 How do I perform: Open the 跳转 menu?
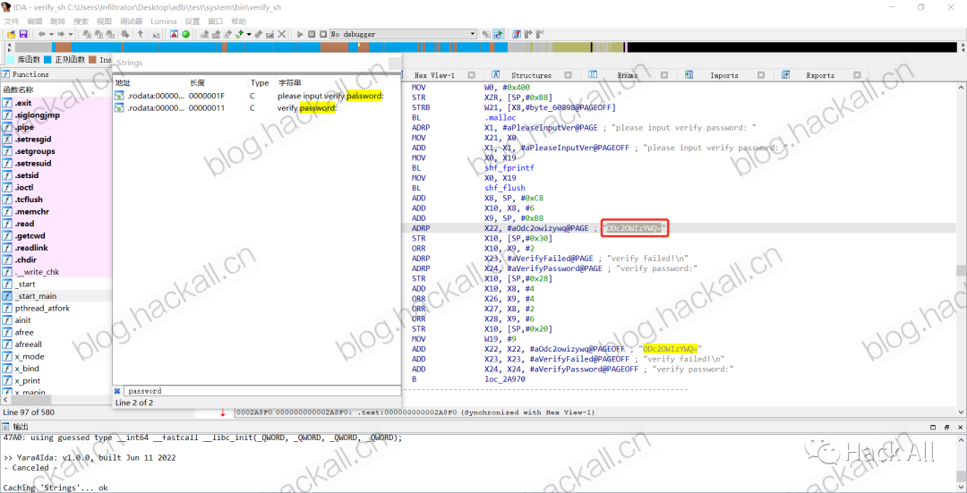[x=58, y=21]
